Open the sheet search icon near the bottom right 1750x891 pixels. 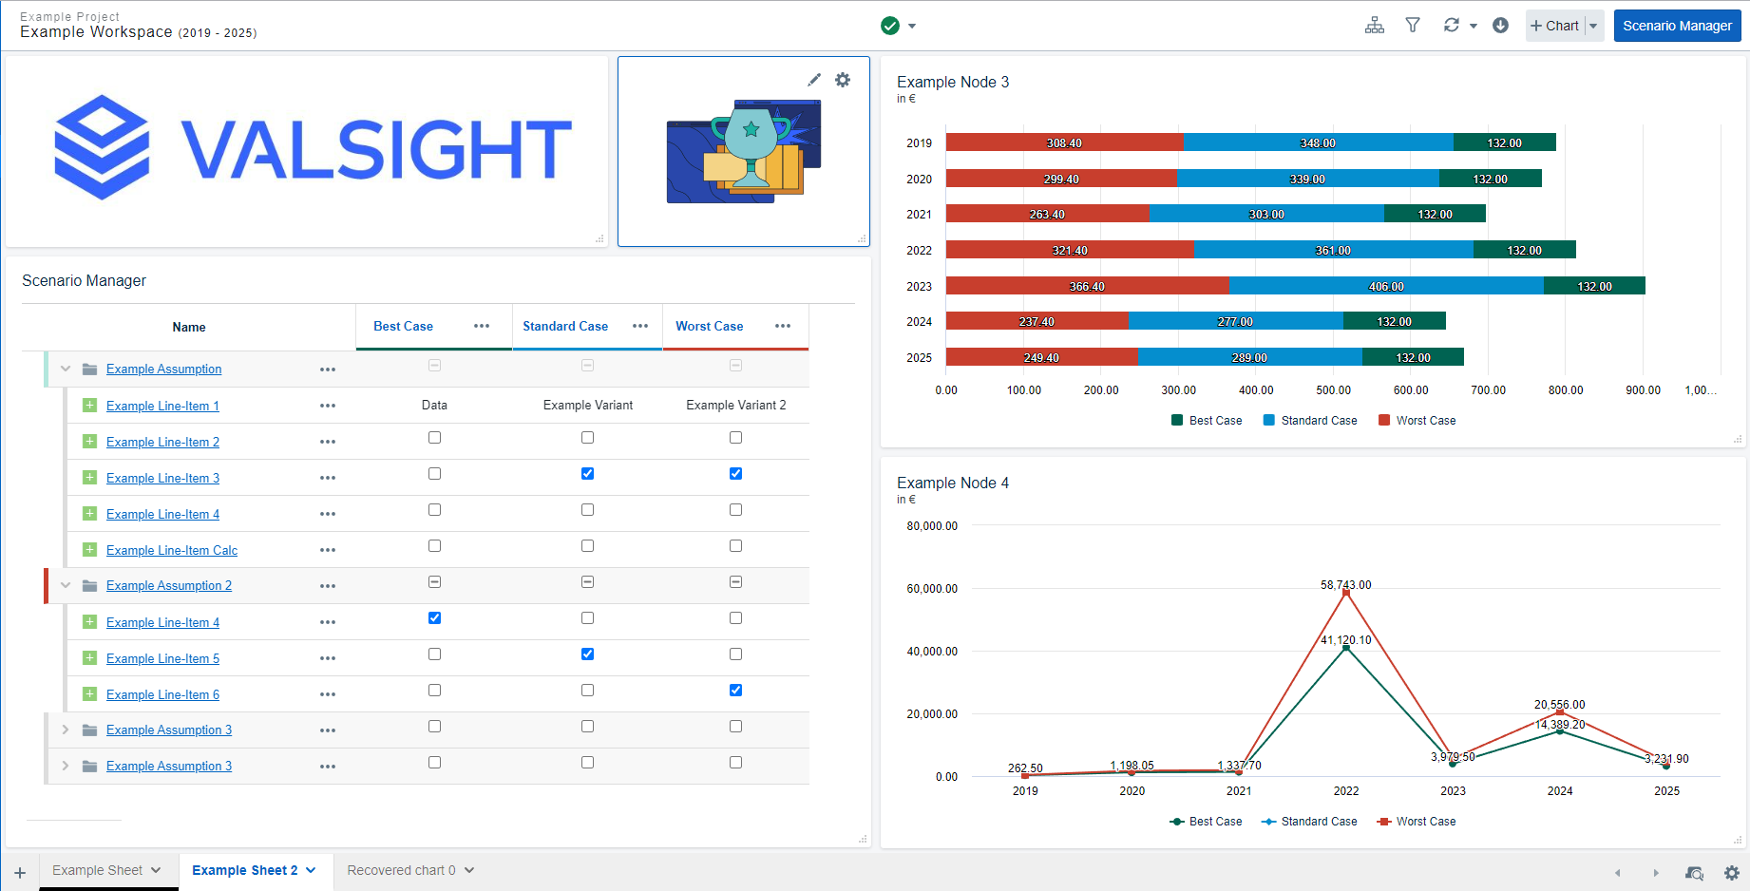click(1695, 872)
